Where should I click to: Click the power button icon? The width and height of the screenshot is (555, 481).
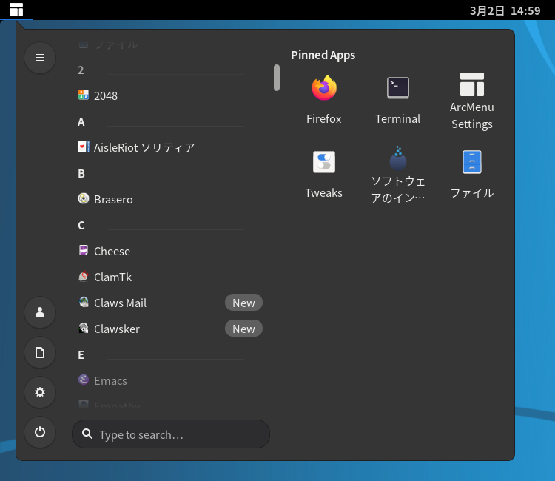point(40,432)
